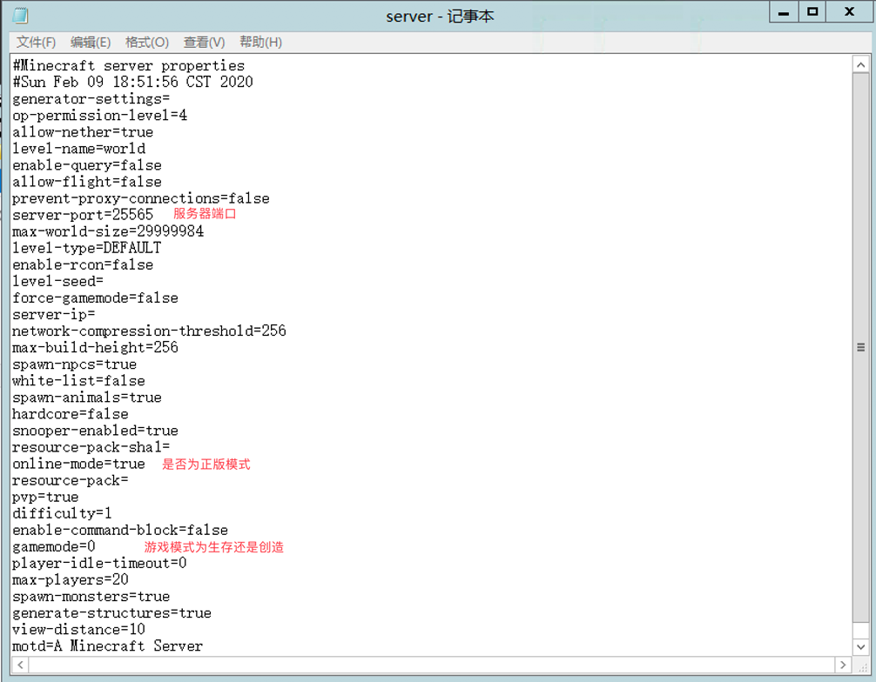Click the line enable-rcon=false
This screenshot has width=876, height=682.
click(83, 264)
